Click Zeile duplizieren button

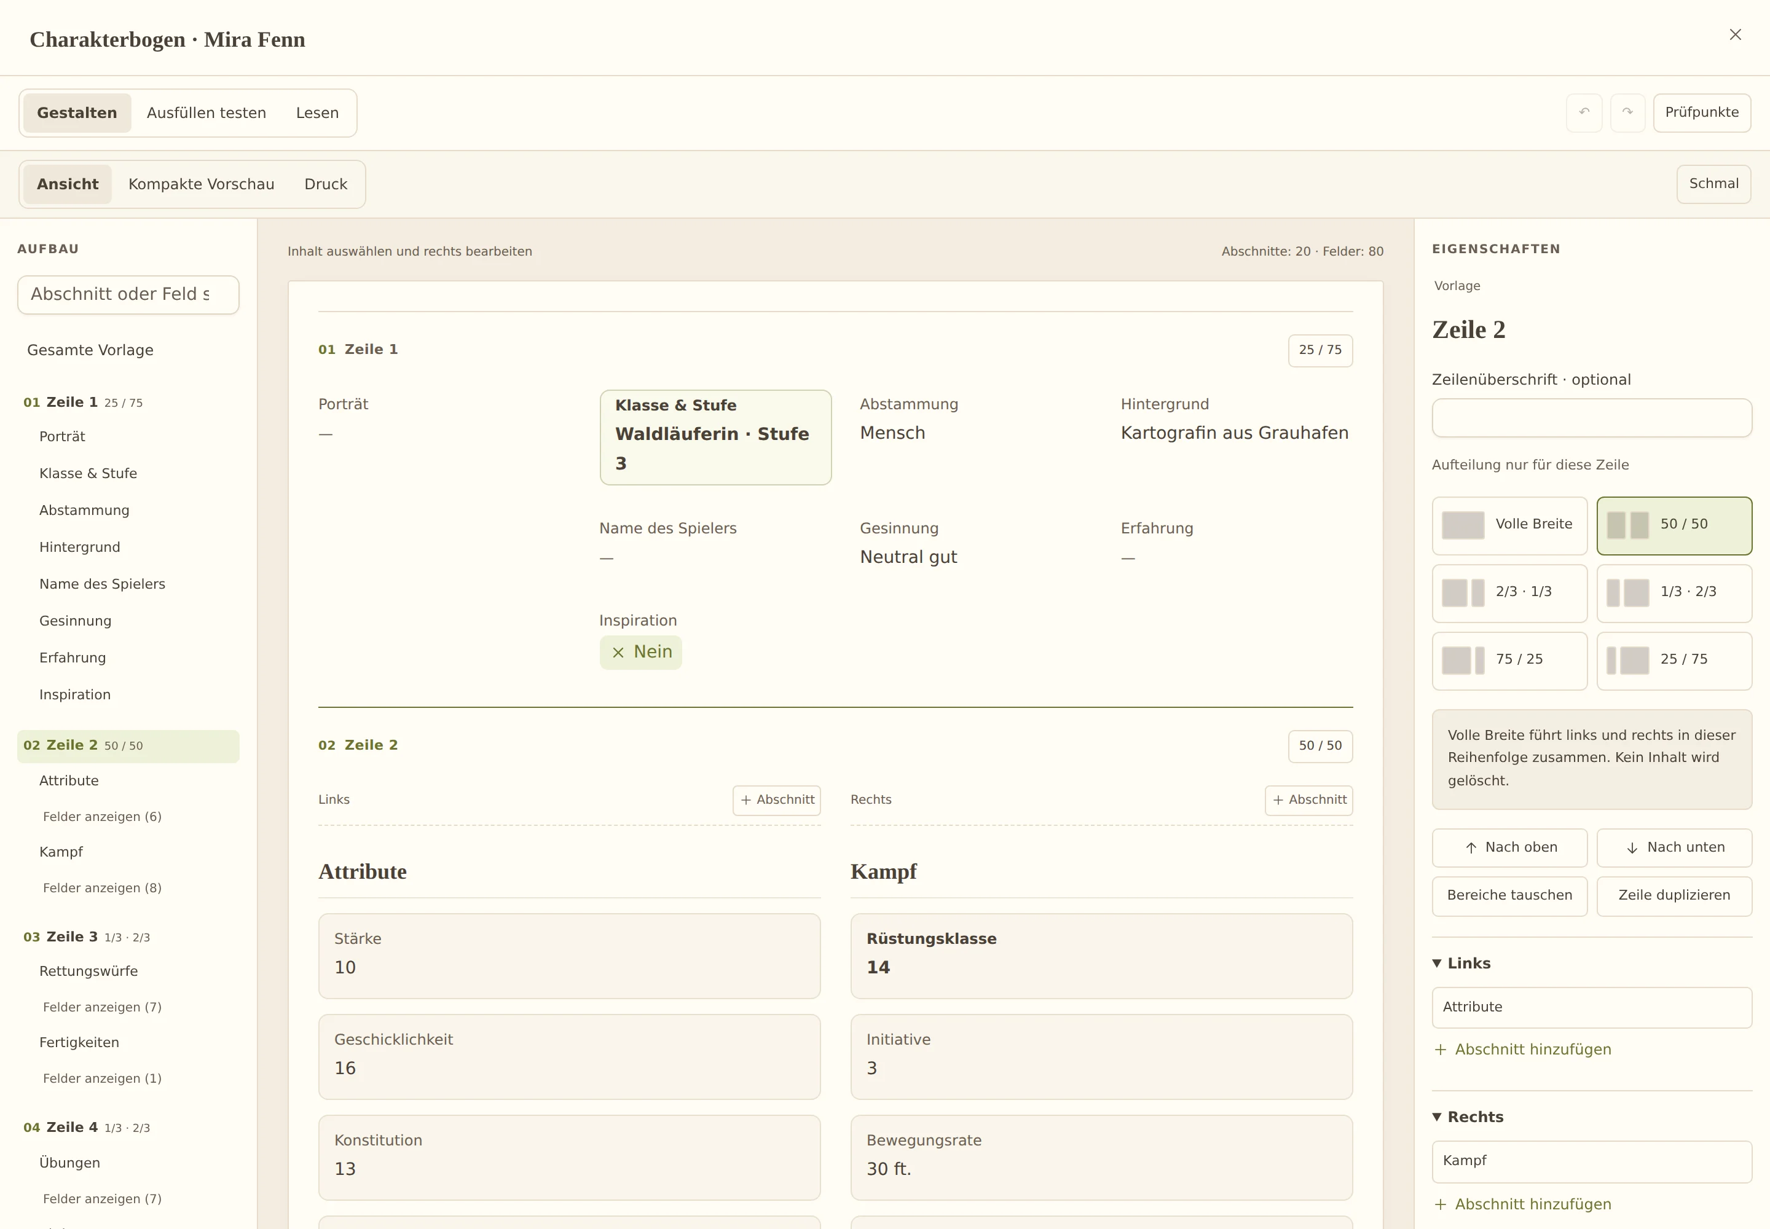click(x=1674, y=895)
